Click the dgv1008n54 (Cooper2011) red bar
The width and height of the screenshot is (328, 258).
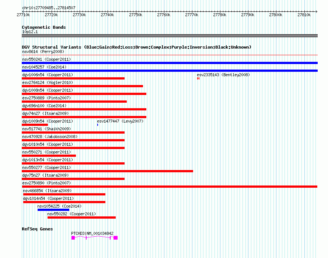(84, 94)
